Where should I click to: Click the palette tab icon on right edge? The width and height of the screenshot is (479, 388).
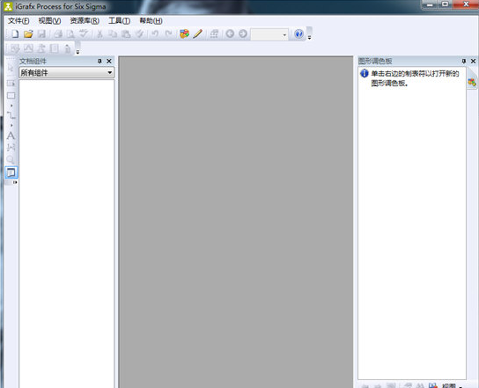coord(472,82)
